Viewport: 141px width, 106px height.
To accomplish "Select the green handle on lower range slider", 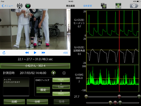I will (120, 103).
